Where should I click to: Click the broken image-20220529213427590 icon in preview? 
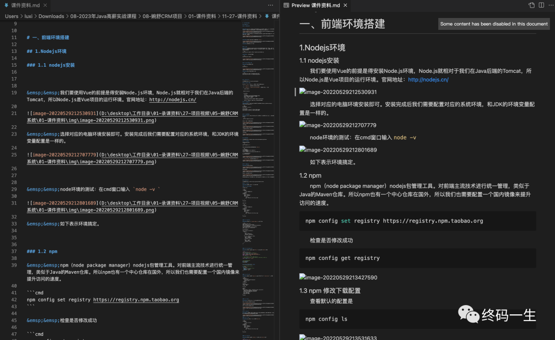(302, 277)
